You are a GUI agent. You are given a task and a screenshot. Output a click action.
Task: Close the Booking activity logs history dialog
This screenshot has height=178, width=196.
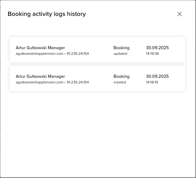click(x=179, y=14)
